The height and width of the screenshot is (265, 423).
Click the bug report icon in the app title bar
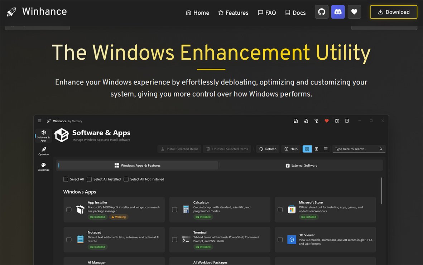(337, 121)
